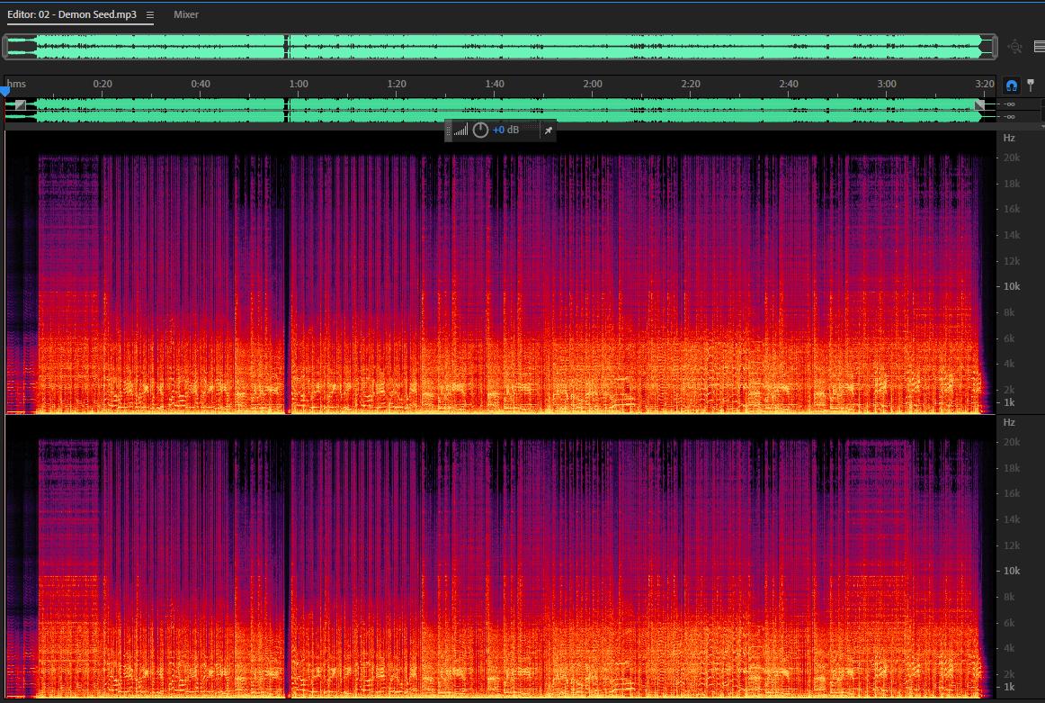Click the 0:20 mark on the timeline
The image size is (1045, 703).
click(x=103, y=84)
